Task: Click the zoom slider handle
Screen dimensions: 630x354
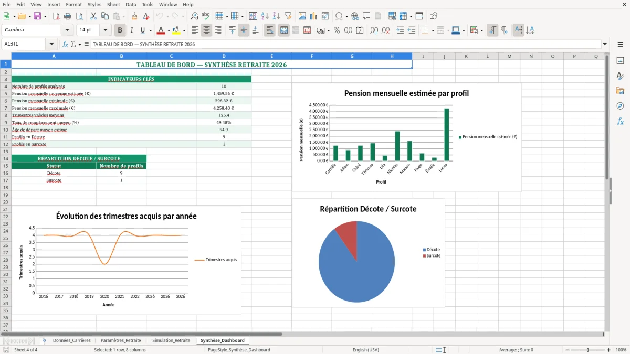Action: point(588,350)
